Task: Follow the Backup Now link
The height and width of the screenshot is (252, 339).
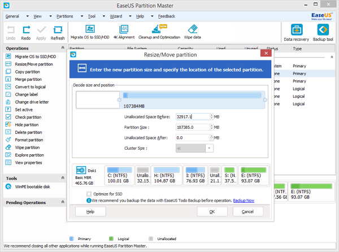Action: pos(244,201)
